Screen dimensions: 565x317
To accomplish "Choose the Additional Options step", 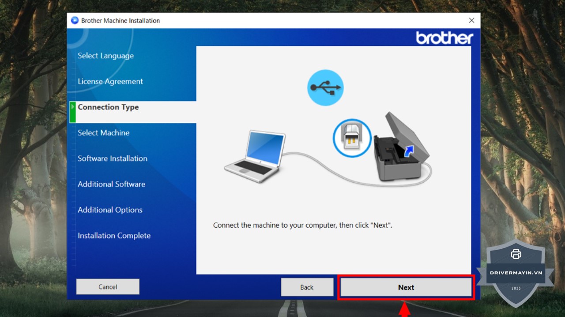I will click(x=110, y=210).
